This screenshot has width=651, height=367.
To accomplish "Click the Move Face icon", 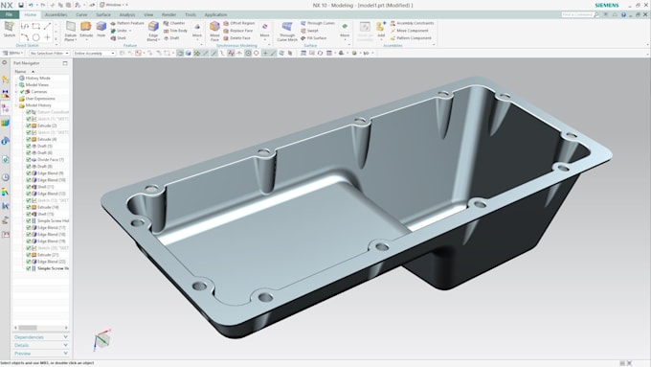I will click(214, 31).
